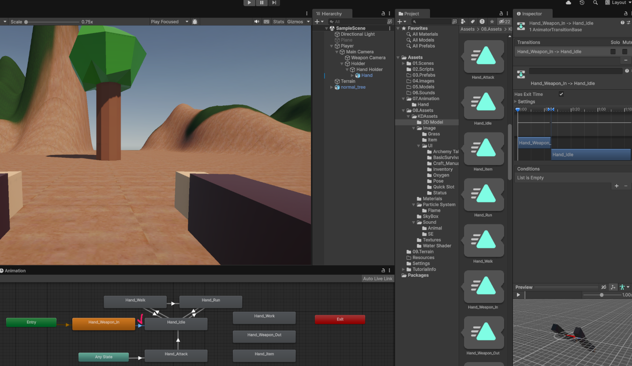Open the Play Focused dropdown
This screenshot has width=632, height=366.
point(169,22)
